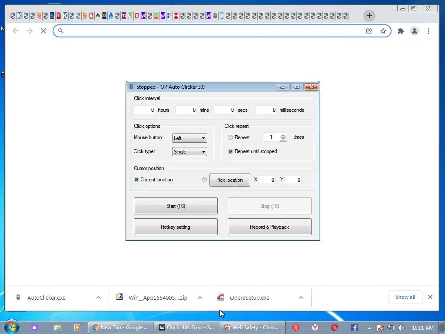Open the purple circle taskbar app

34,327
